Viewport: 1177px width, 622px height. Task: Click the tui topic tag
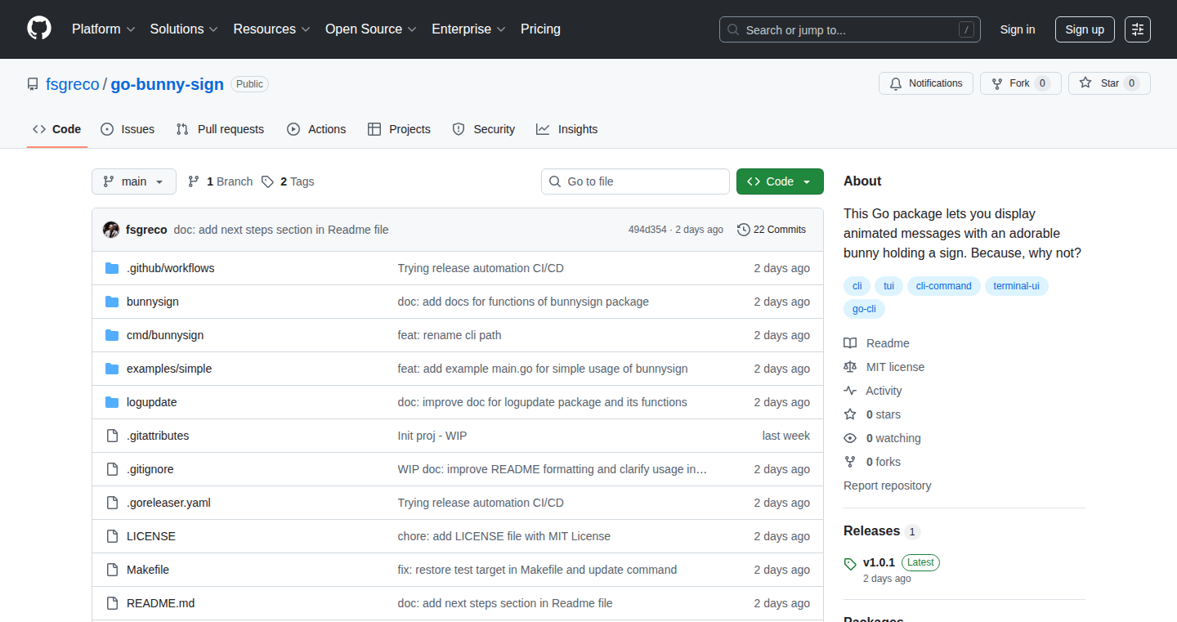coord(889,286)
